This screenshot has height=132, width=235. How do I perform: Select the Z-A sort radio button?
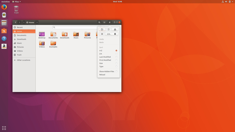point(116,54)
